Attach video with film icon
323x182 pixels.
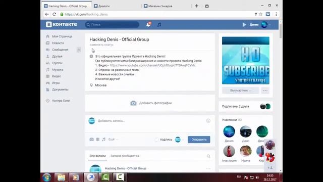[x=97, y=140]
